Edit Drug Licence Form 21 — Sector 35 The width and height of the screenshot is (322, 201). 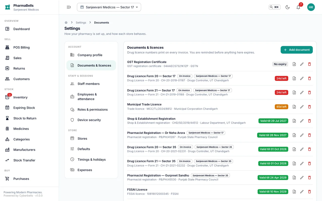click(302, 163)
